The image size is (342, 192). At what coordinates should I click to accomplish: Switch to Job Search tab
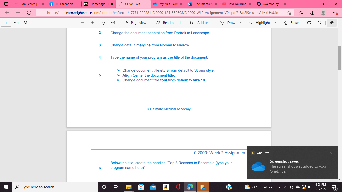tap(29, 4)
